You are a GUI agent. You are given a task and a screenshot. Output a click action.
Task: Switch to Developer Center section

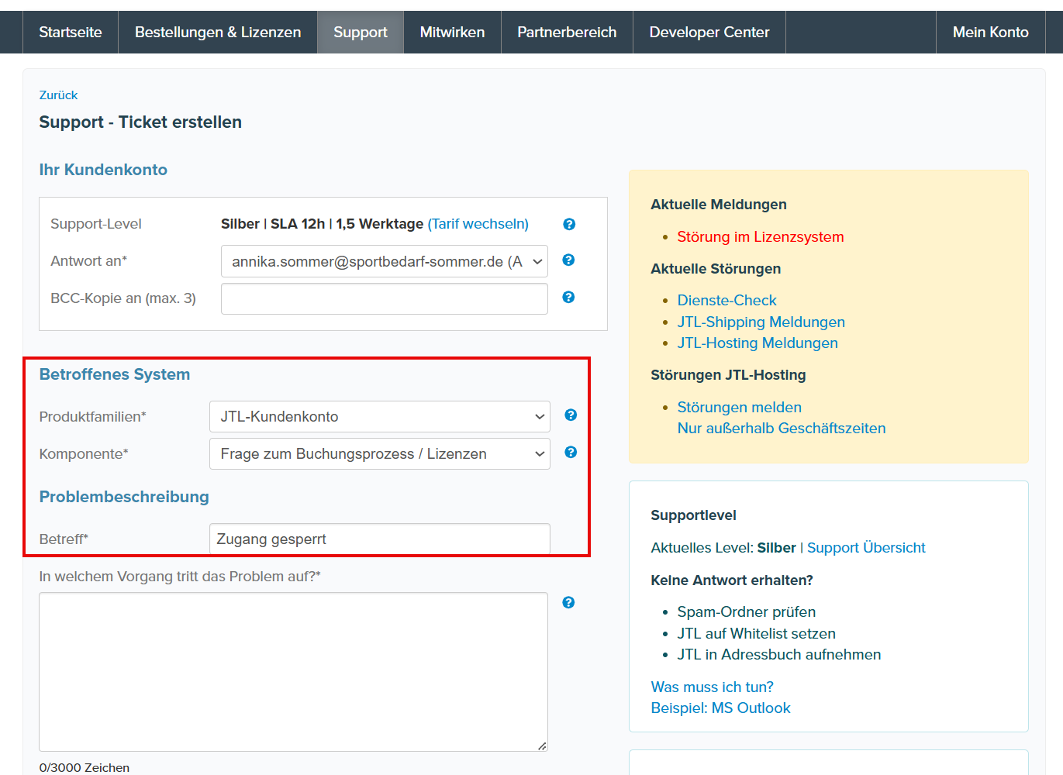[x=709, y=33]
